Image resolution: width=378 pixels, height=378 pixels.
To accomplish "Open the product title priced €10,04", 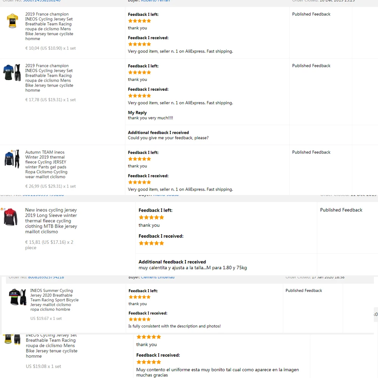I will 49,26.
